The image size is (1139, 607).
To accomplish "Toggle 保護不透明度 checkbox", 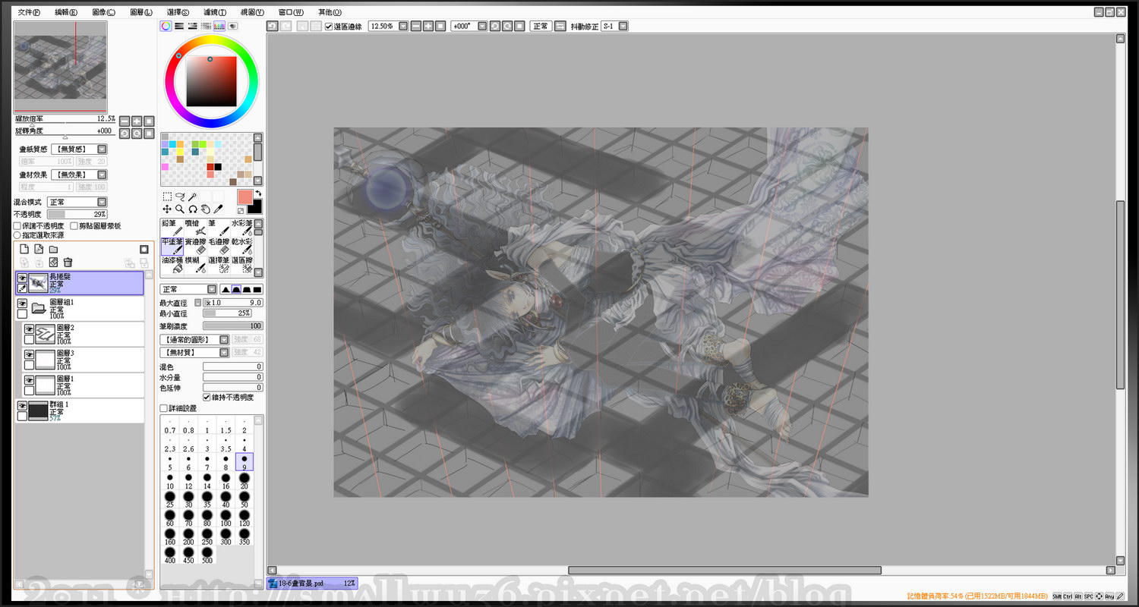I will 17,226.
